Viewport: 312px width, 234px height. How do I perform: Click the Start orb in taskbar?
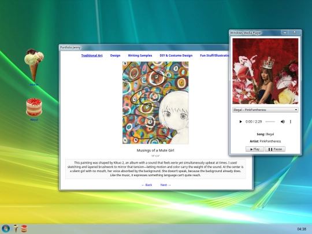click(6, 229)
